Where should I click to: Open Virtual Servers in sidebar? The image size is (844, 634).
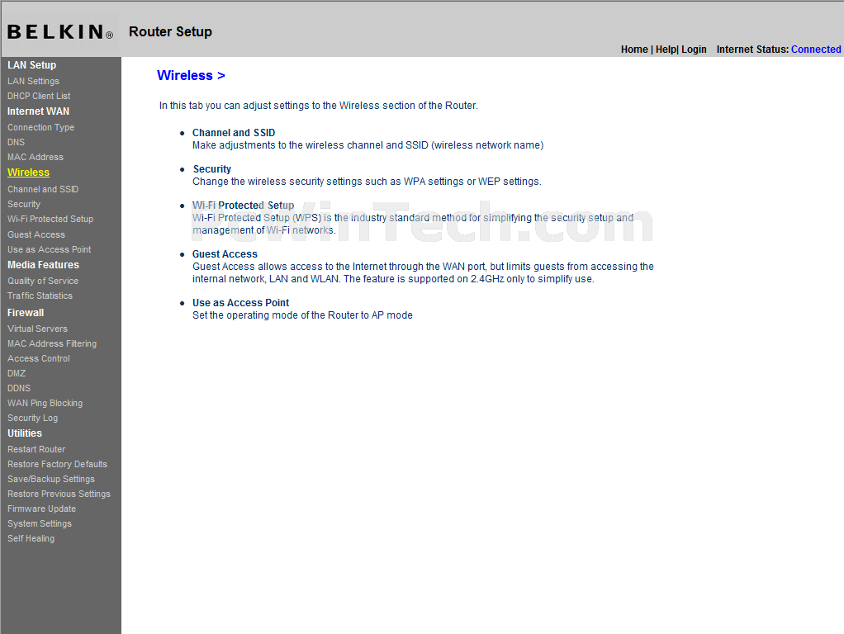point(37,329)
